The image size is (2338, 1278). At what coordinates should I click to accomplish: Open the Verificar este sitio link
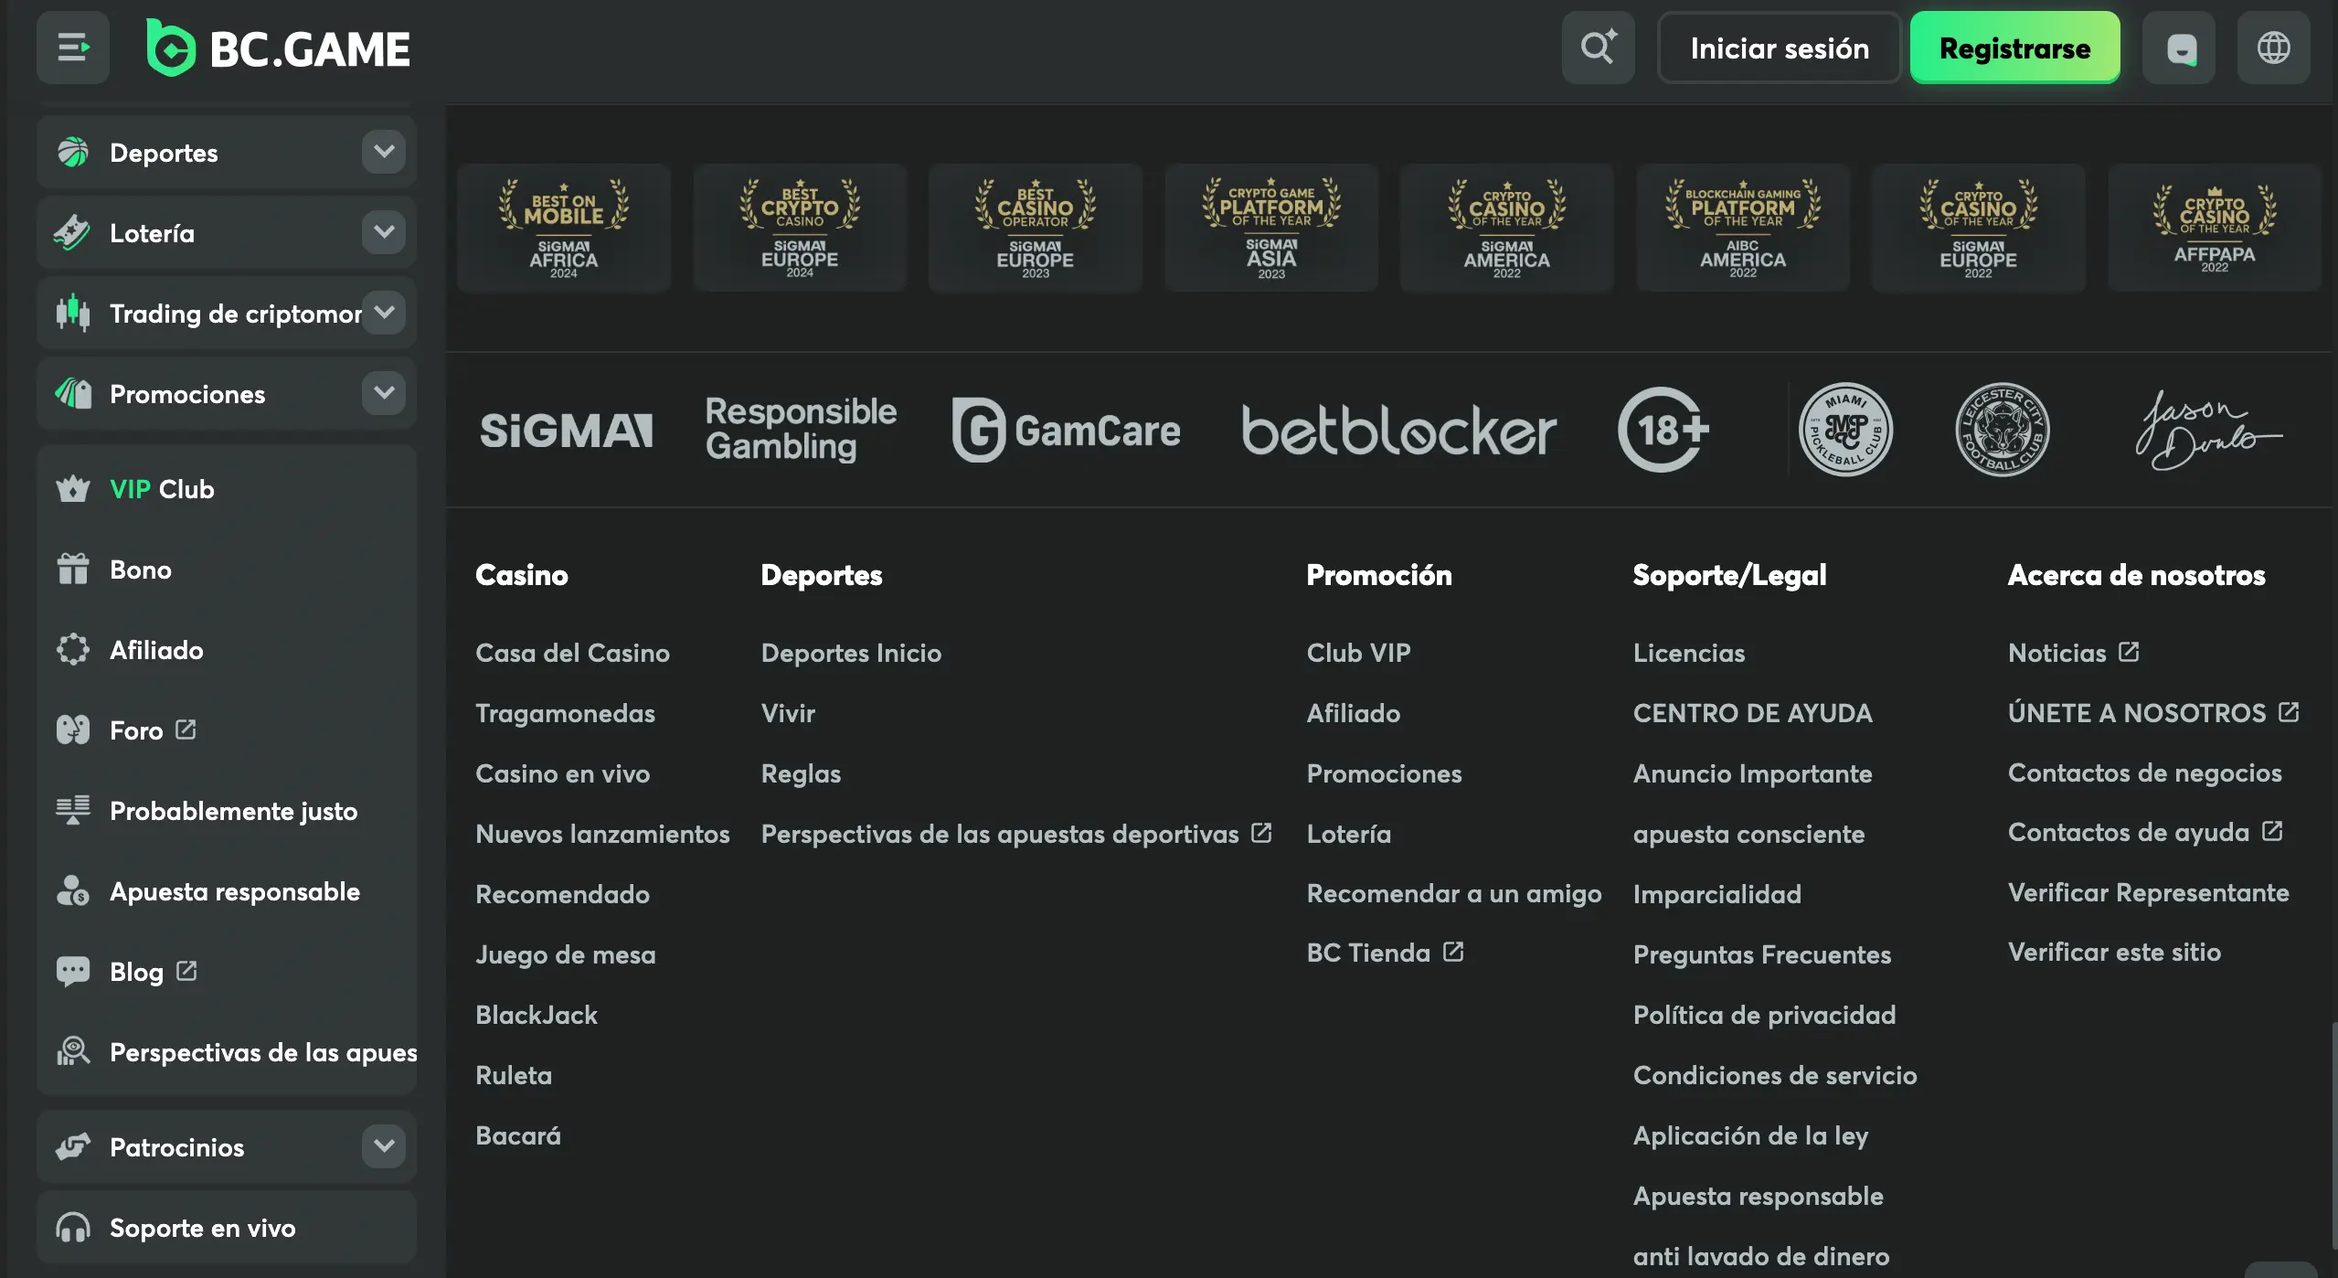pos(2114,953)
